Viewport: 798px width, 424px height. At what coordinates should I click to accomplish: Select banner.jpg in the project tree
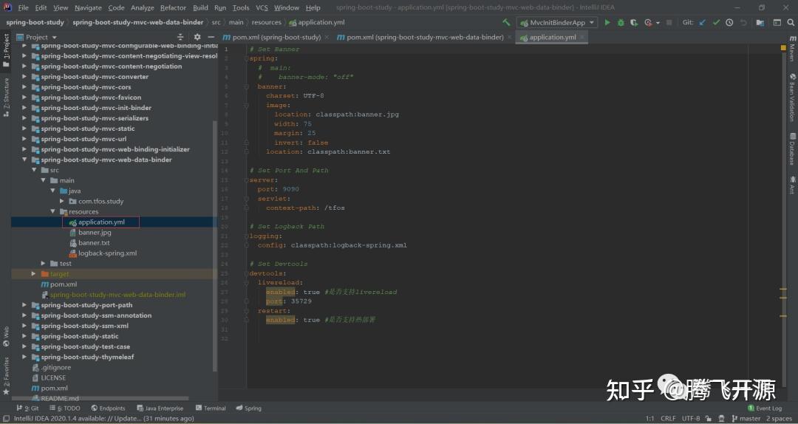(95, 232)
